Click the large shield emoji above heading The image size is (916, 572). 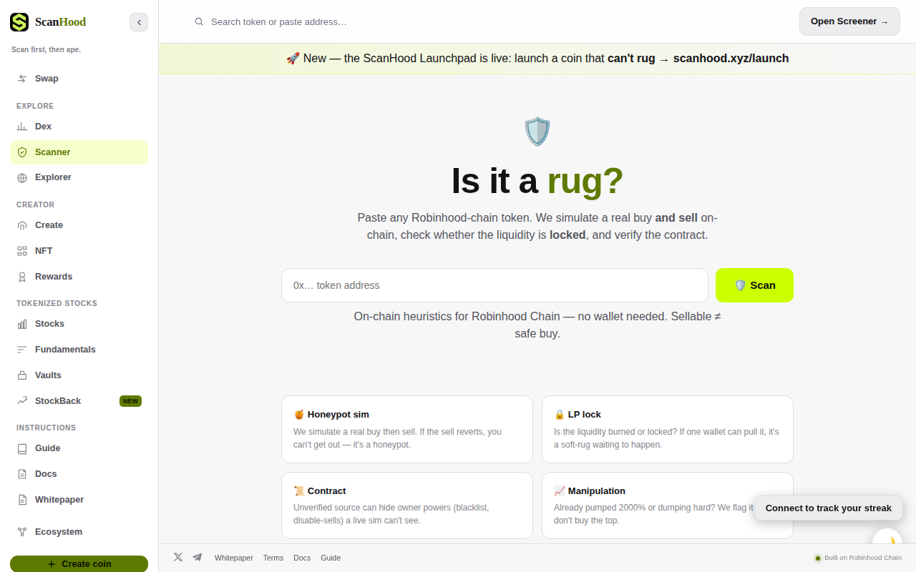tap(537, 132)
